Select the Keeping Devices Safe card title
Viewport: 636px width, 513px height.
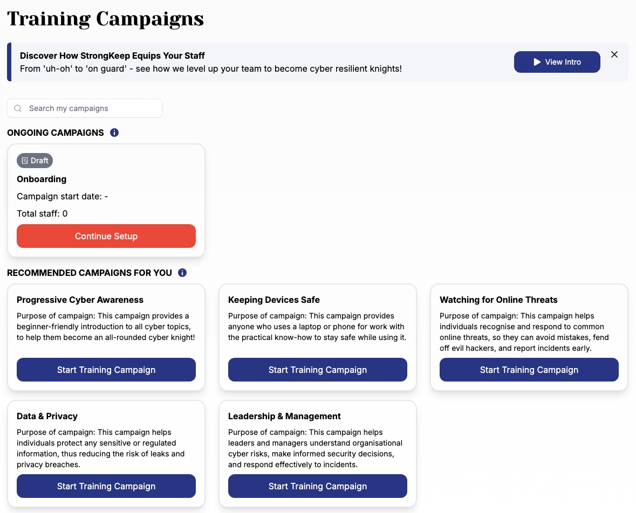pos(274,300)
